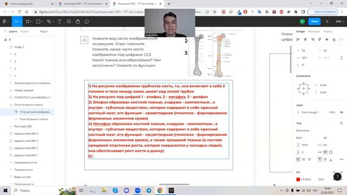Open text style library icon
347x195 pixels.
pyautogui.click(x=341, y=123)
